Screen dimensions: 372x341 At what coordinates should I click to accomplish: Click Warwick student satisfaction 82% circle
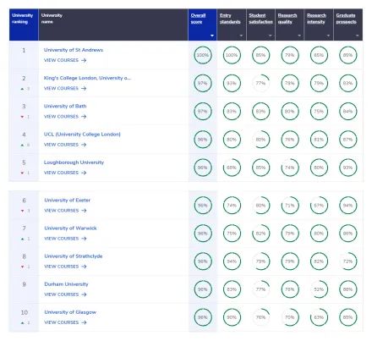(x=260, y=234)
